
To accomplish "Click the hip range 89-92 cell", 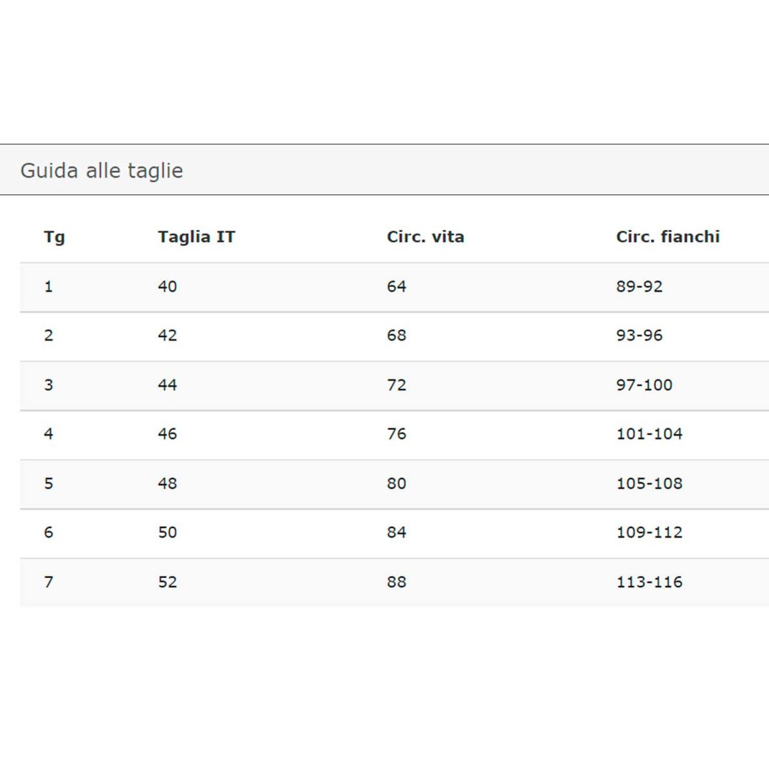I will 639,286.
